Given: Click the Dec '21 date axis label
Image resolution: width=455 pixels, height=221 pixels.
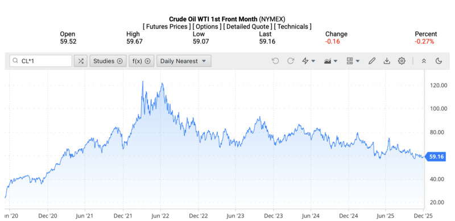Looking at the screenshot, I should click(x=122, y=216).
